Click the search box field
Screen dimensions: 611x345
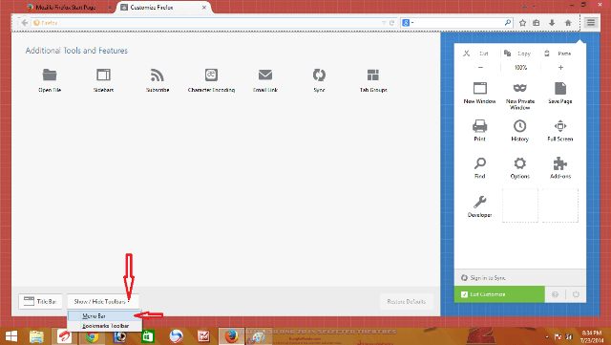(x=456, y=23)
